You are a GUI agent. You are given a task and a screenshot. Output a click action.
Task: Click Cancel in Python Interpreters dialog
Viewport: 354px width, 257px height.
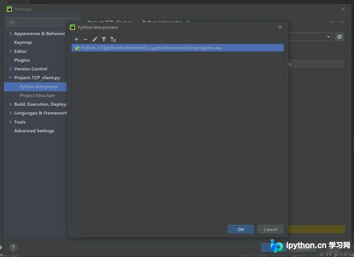[x=271, y=229]
